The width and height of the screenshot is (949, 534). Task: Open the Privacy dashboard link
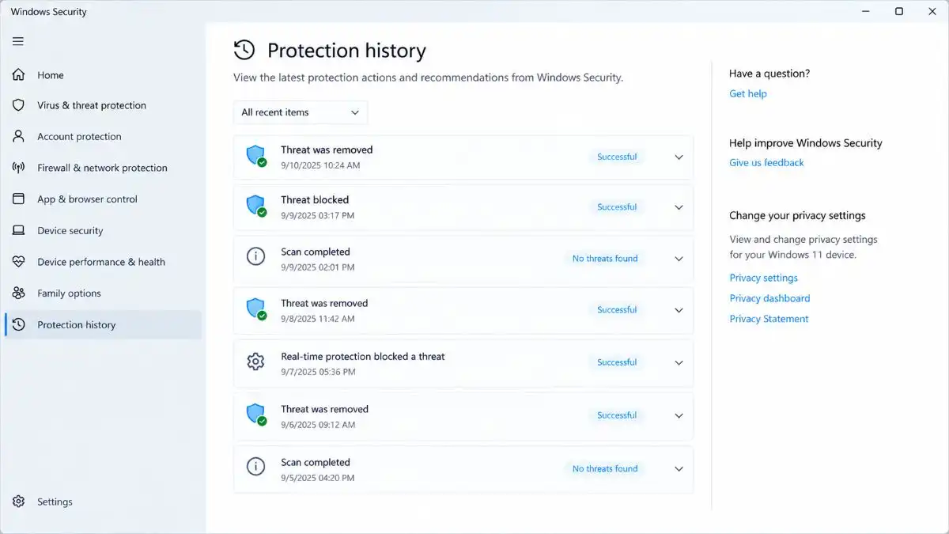[769, 298]
